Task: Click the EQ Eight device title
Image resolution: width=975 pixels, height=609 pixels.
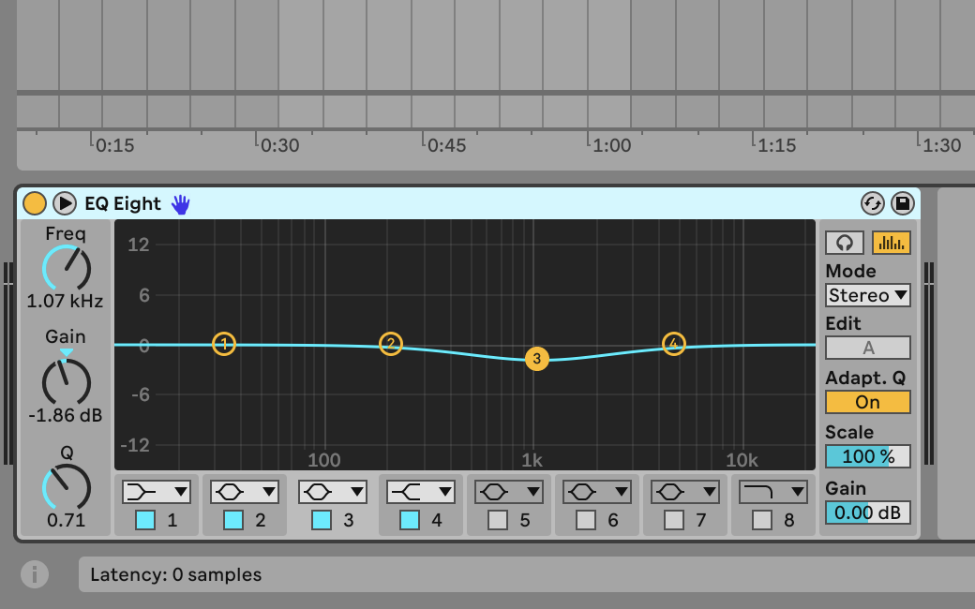Action: coord(123,204)
